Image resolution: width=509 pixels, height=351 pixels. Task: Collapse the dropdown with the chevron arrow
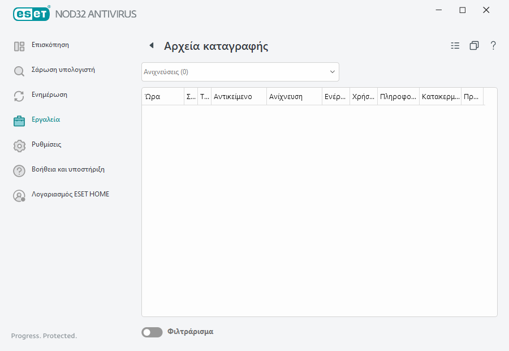333,71
